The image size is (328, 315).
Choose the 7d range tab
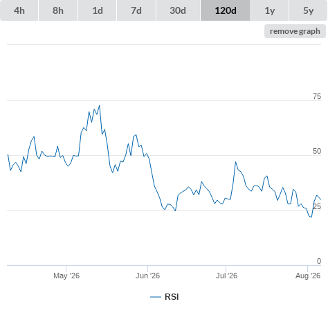pos(136,10)
